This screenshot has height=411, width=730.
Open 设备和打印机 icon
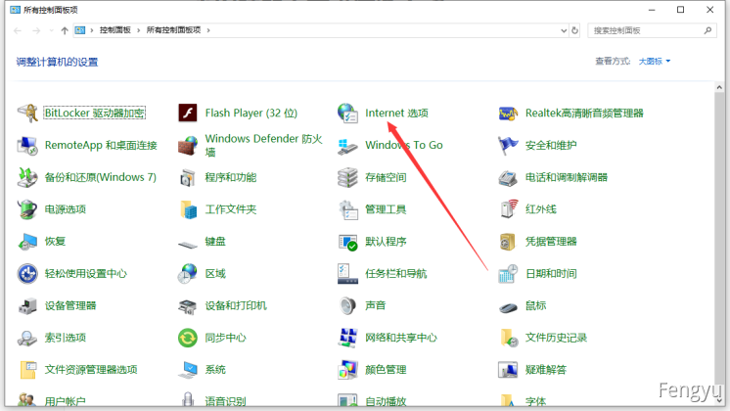click(188, 306)
